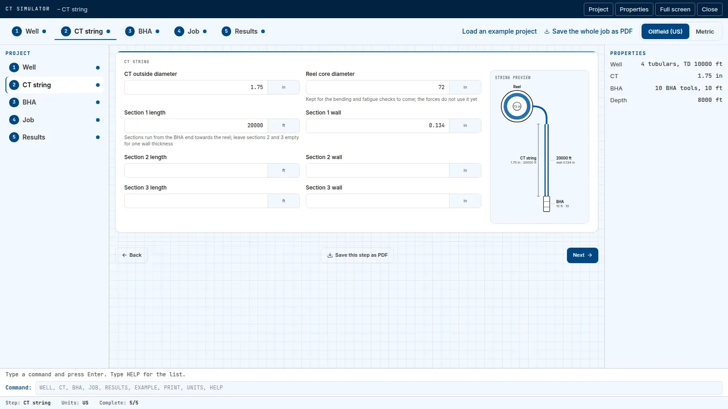Click the download icon on Save this step as PDF

330,255
